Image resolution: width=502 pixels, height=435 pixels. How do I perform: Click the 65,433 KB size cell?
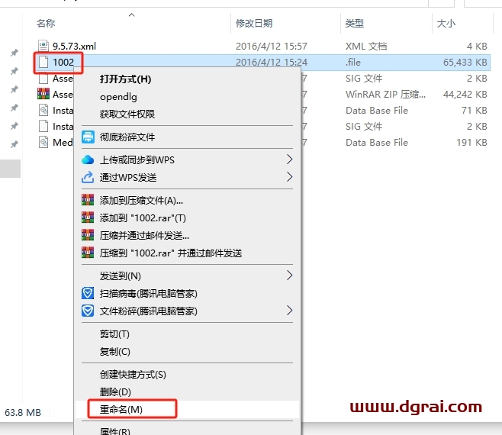(x=465, y=62)
